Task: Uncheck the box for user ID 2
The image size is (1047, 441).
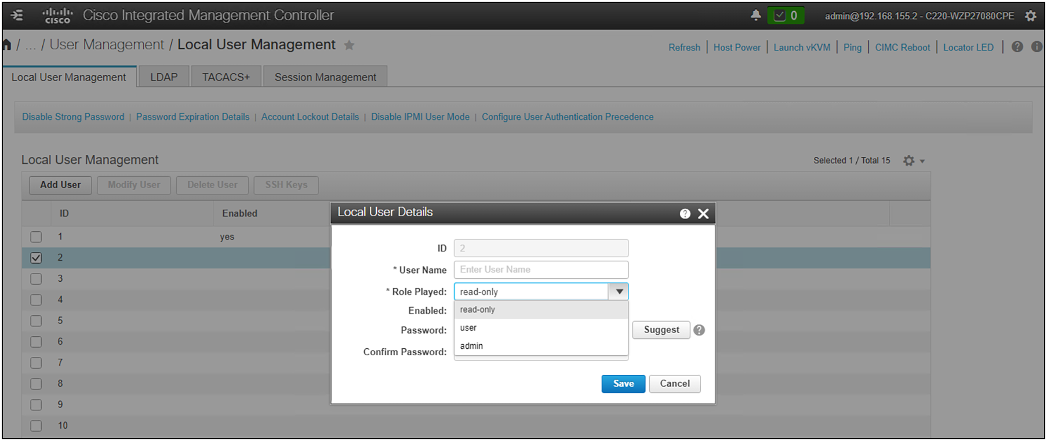Action: [x=36, y=258]
